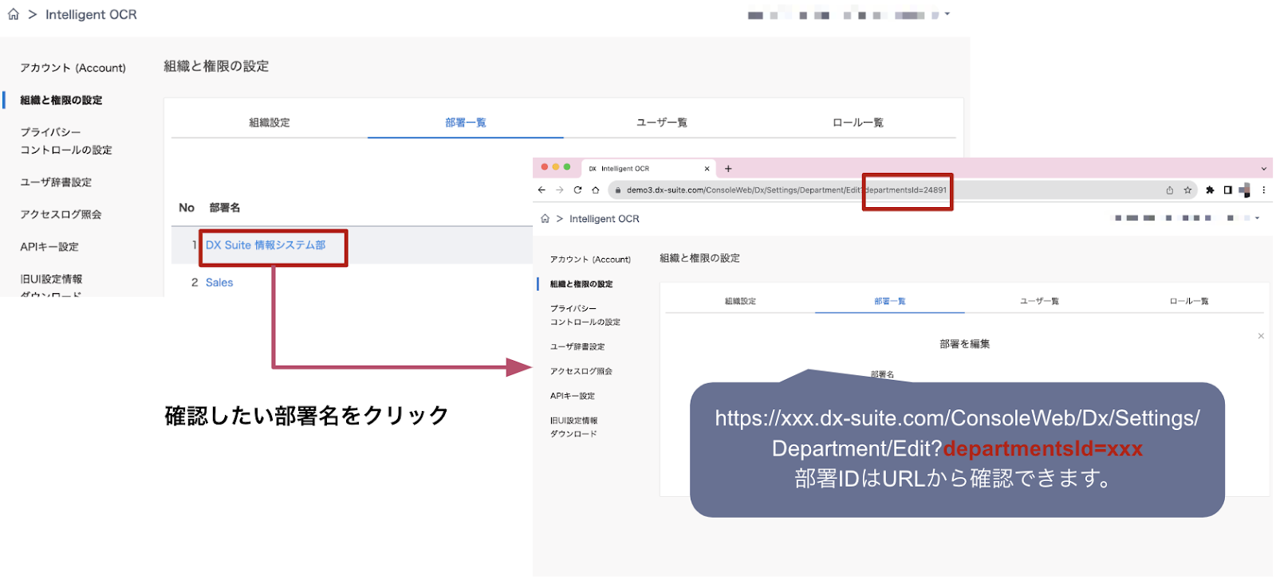Bookmark this page with the star icon

pyautogui.click(x=1187, y=190)
